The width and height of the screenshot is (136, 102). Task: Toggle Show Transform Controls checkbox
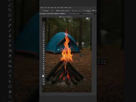[57, 11]
